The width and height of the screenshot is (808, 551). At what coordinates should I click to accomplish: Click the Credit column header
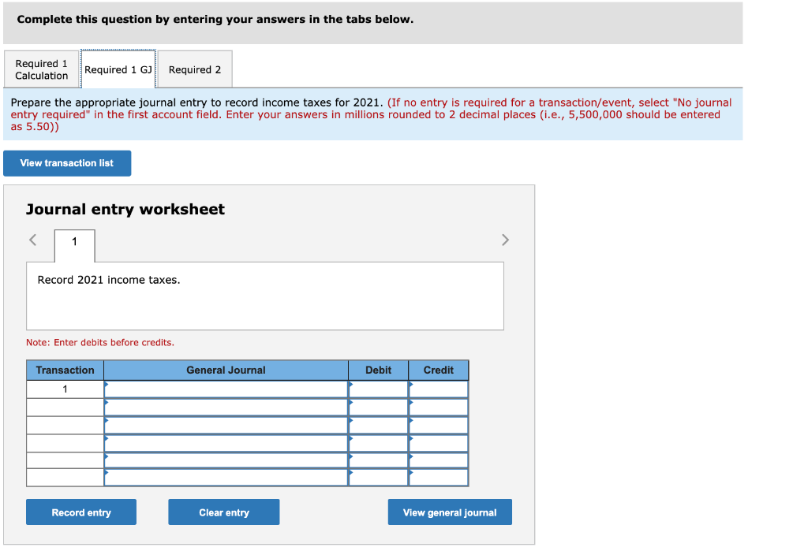point(439,370)
